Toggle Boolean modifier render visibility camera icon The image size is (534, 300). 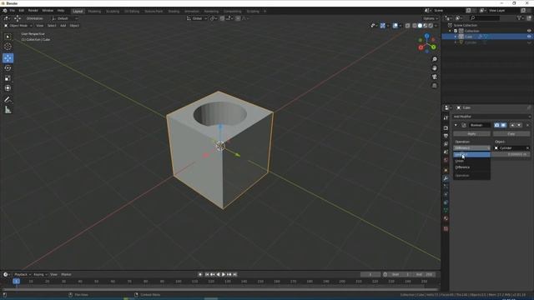click(x=497, y=125)
